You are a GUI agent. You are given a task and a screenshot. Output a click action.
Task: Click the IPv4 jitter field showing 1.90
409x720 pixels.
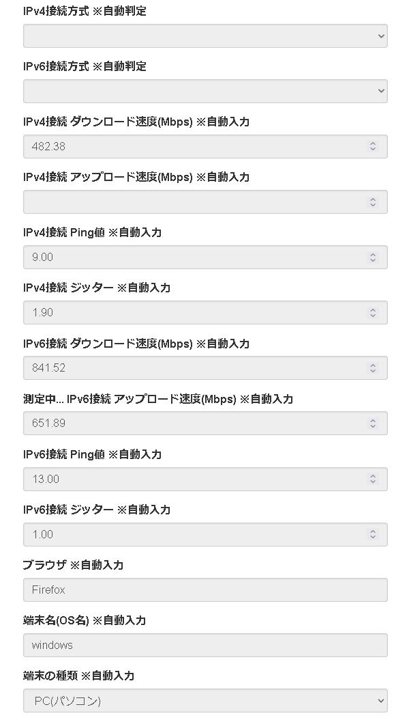tap(191, 313)
